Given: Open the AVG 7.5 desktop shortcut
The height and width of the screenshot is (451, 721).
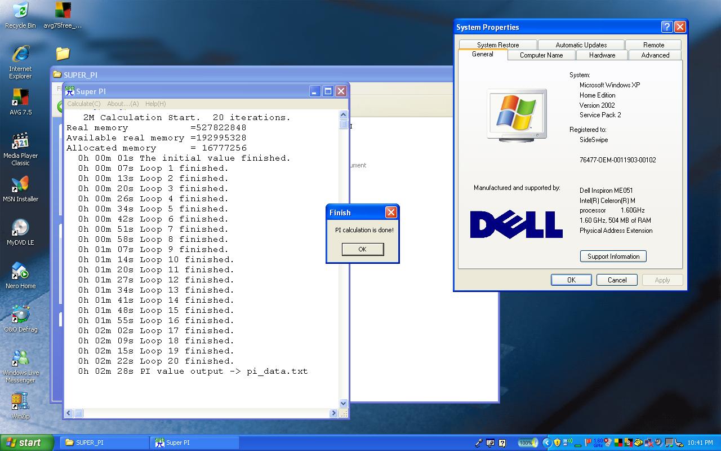Looking at the screenshot, I should point(20,101).
